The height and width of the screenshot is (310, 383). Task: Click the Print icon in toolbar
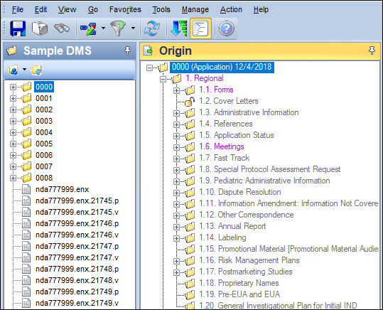(40, 28)
